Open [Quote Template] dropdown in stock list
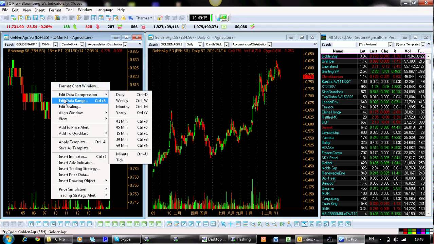434x244 pixels. click(423, 45)
